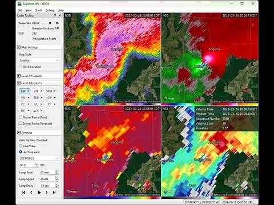Jump to the first frame of loop

[23, 192]
